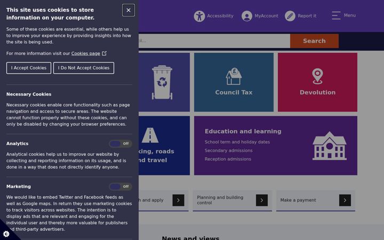The width and height of the screenshot is (384, 240).
Task: Open Education and learning heading
Action: [x=243, y=131]
